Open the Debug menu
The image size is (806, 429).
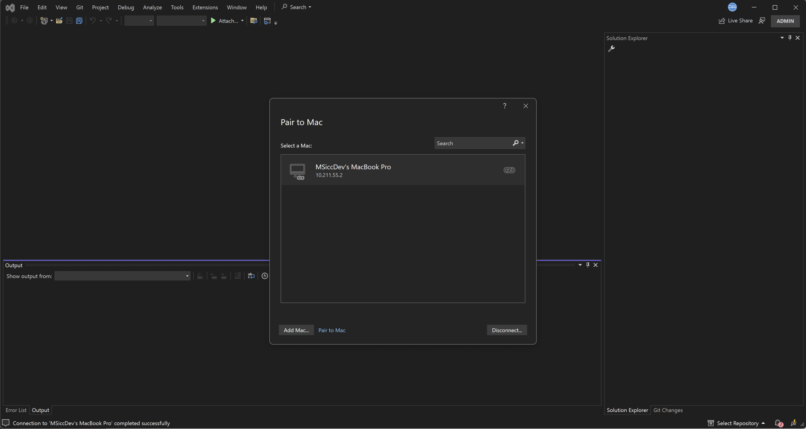tap(126, 7)
